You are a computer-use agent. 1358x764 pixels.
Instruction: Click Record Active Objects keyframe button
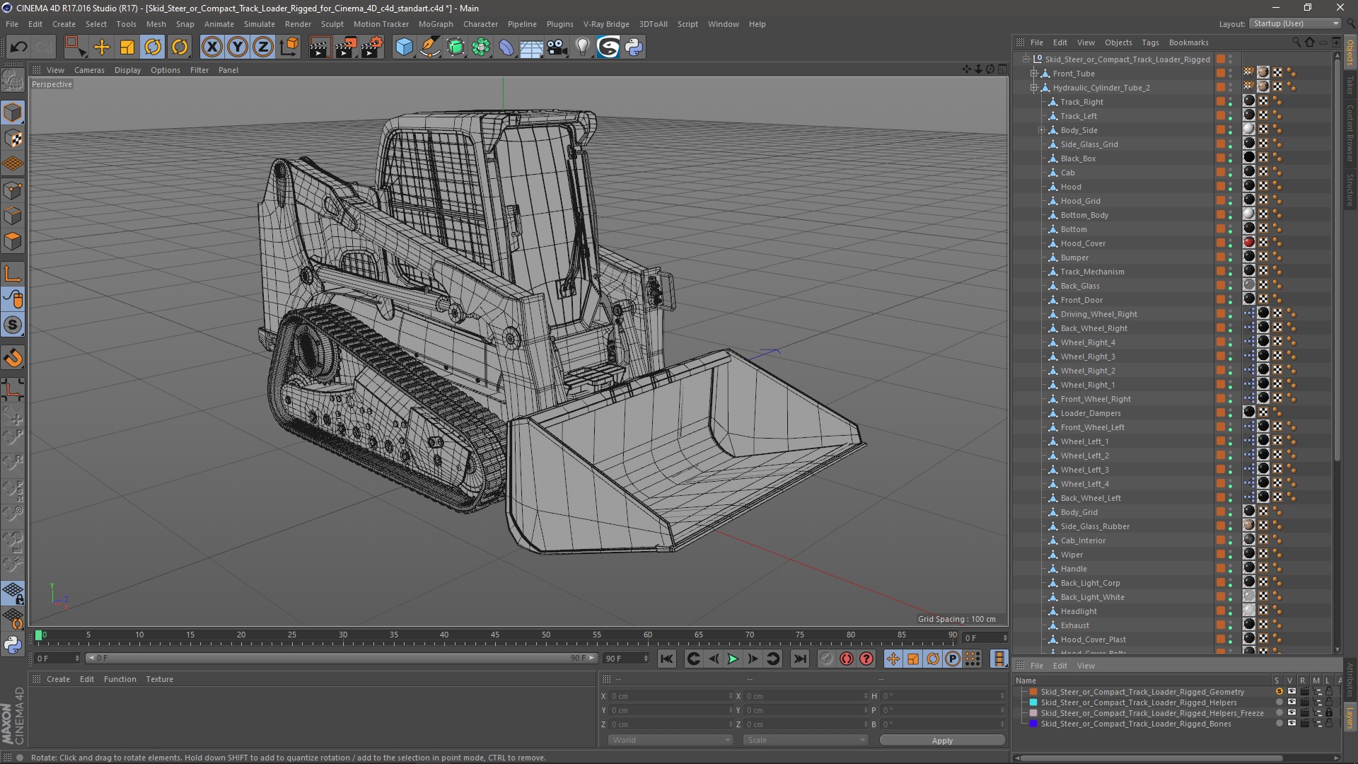click(x=826, y=659)
